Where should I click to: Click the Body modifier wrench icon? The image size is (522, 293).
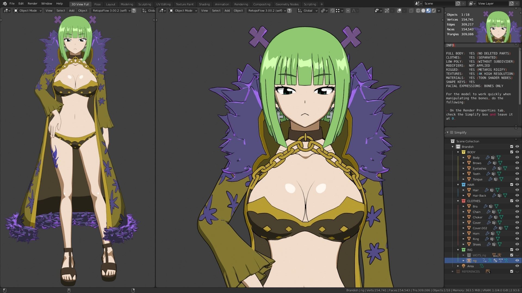pos(487,157)
